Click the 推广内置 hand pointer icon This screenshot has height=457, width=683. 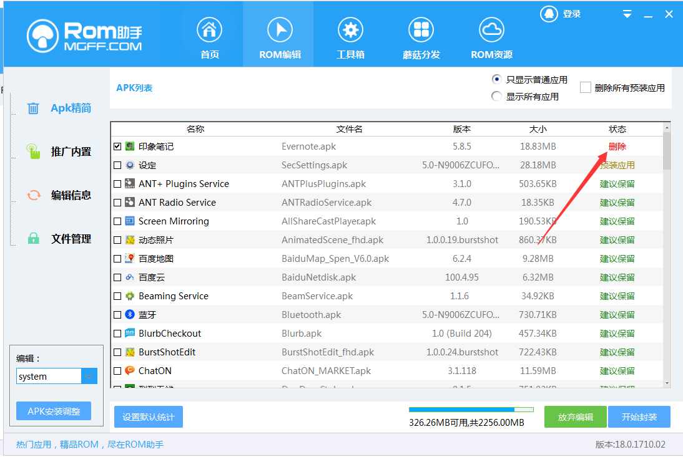tap(33, 152)
